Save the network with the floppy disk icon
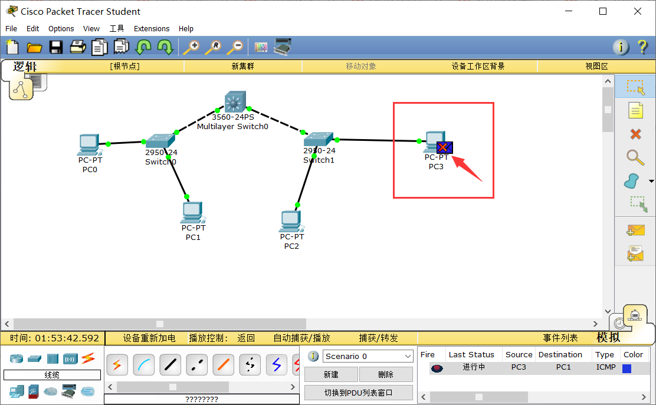Viewport: 656px width, 405px height. click(56, 47)
